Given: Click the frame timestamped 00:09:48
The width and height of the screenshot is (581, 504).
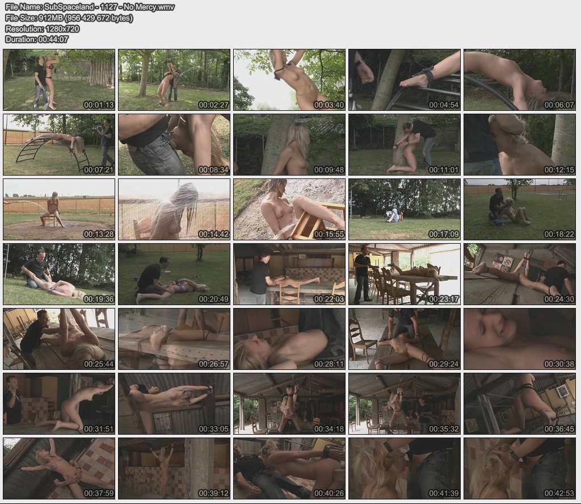Looking at the screenshot, I should pos(289,144).
